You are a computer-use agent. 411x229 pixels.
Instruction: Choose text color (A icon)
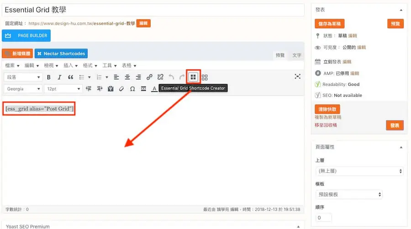(154, 88)
